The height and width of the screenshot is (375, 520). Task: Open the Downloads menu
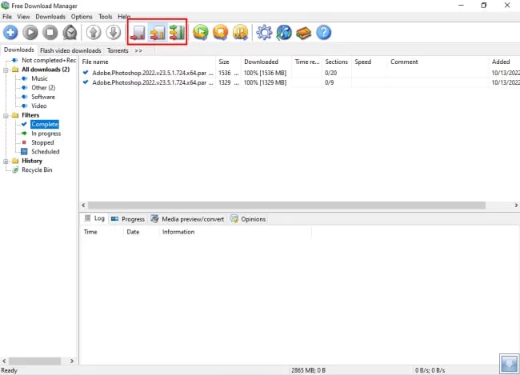[x=50, y=17]
